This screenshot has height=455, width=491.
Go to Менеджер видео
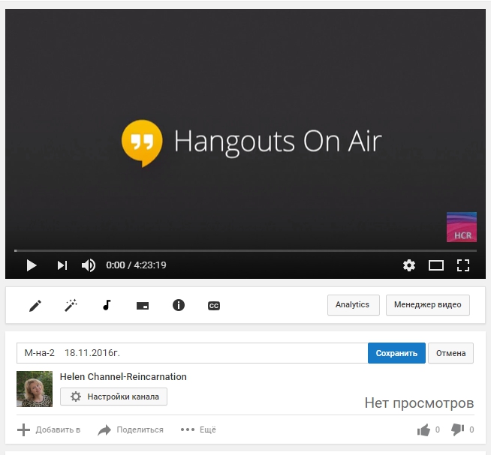(x=427, y=305)
